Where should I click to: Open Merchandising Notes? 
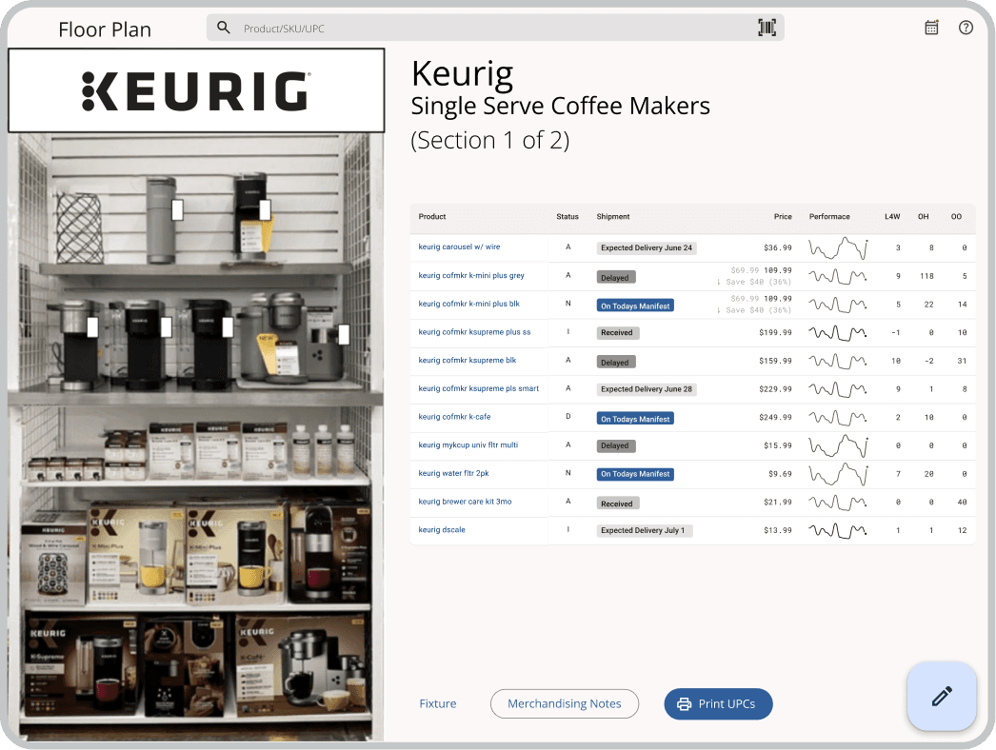point(564,703)
